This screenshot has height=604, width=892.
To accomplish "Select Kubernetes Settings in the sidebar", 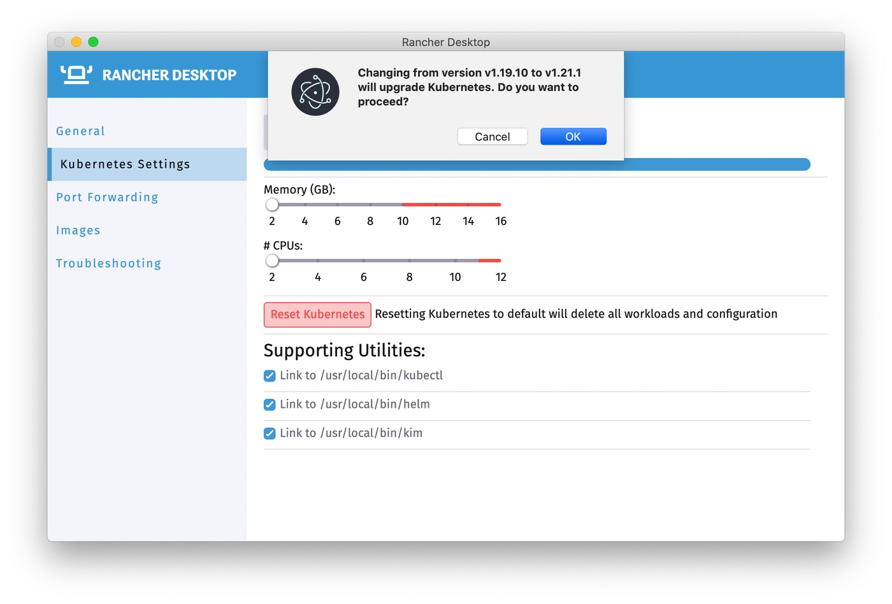I will (x=125, y=164).
